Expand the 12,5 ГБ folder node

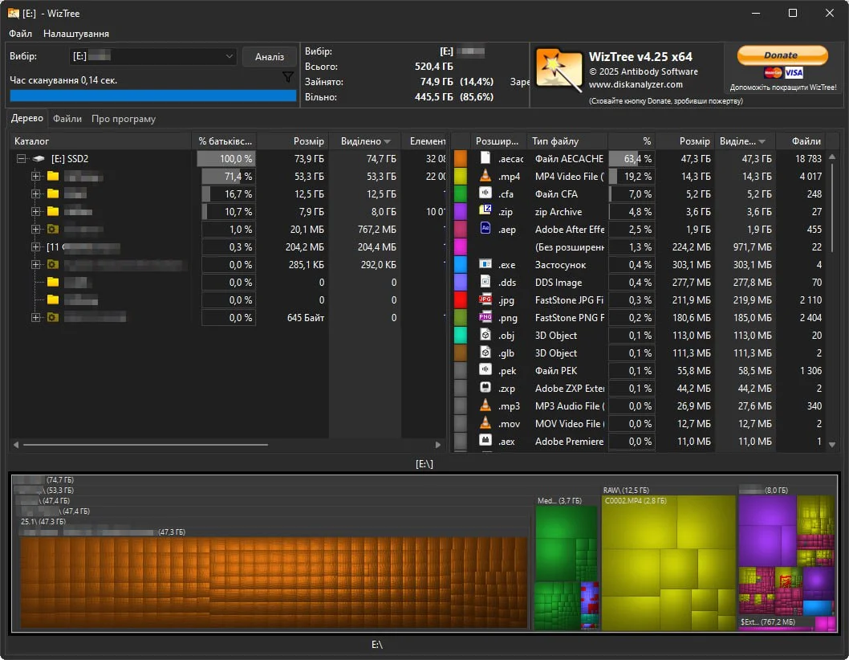pos(36,194)
